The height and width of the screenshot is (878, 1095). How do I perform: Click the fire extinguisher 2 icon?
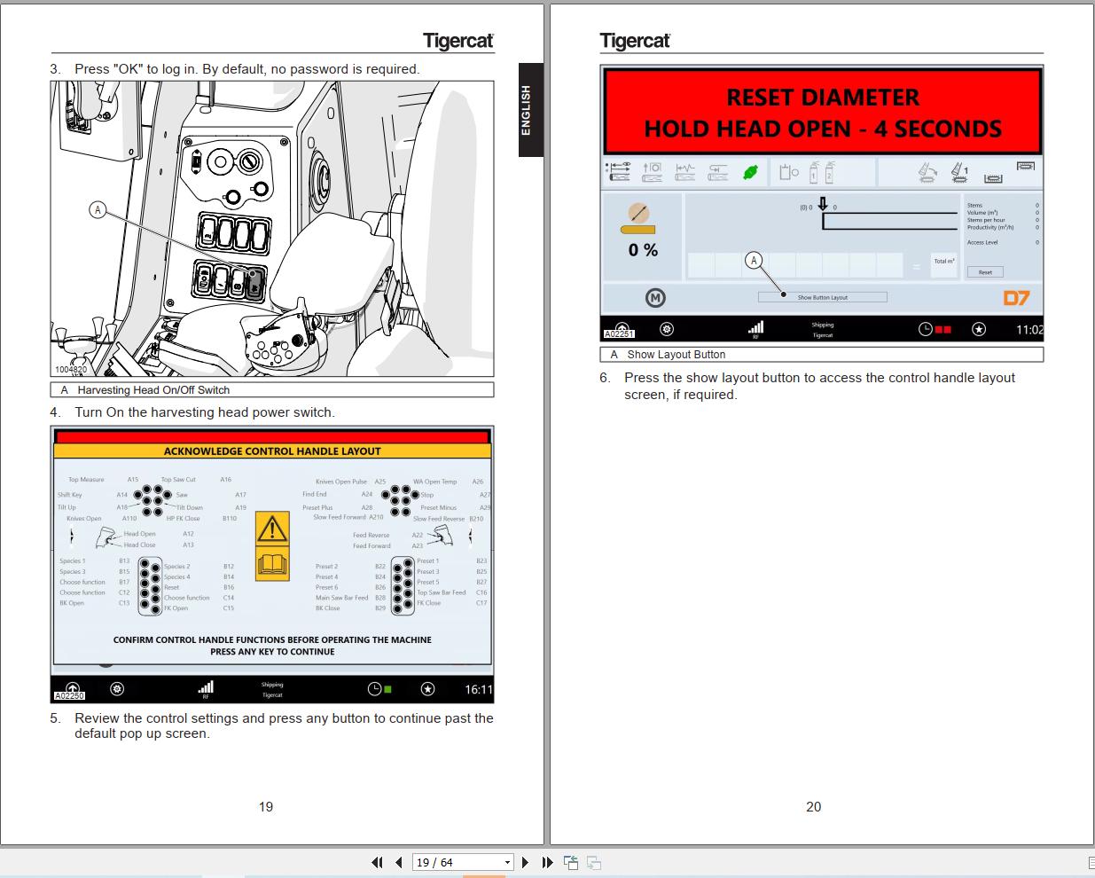[830, 171]
